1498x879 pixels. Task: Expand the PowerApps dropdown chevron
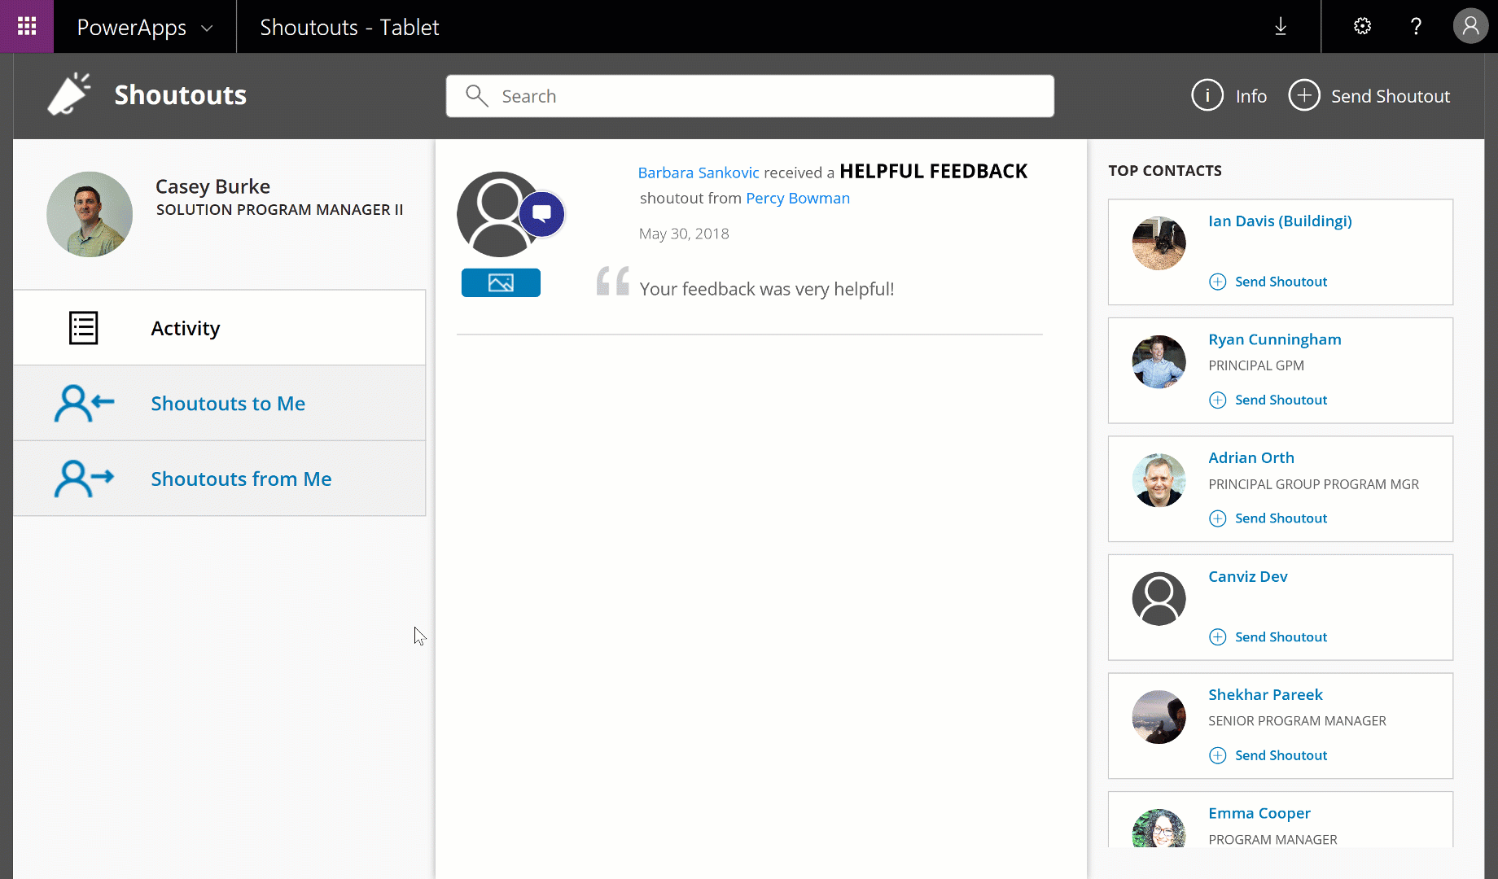click(x=207, y=28)
